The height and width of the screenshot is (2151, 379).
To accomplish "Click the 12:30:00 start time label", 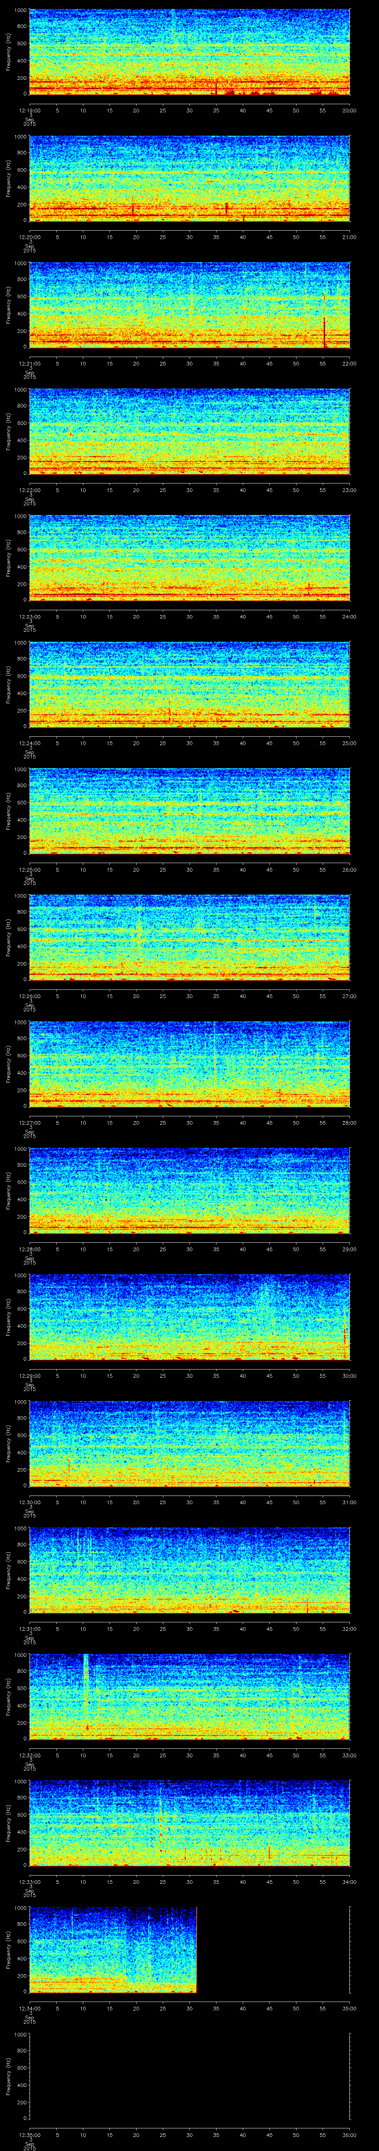I will [29, 1501].
